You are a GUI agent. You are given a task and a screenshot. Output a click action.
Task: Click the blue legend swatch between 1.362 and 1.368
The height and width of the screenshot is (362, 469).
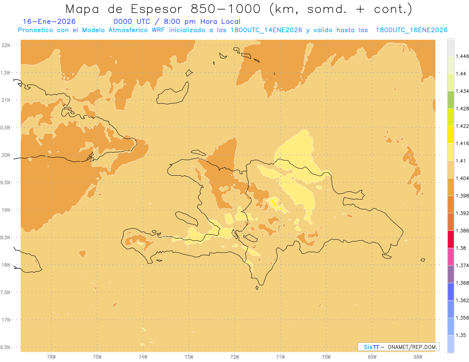(451, 291)
